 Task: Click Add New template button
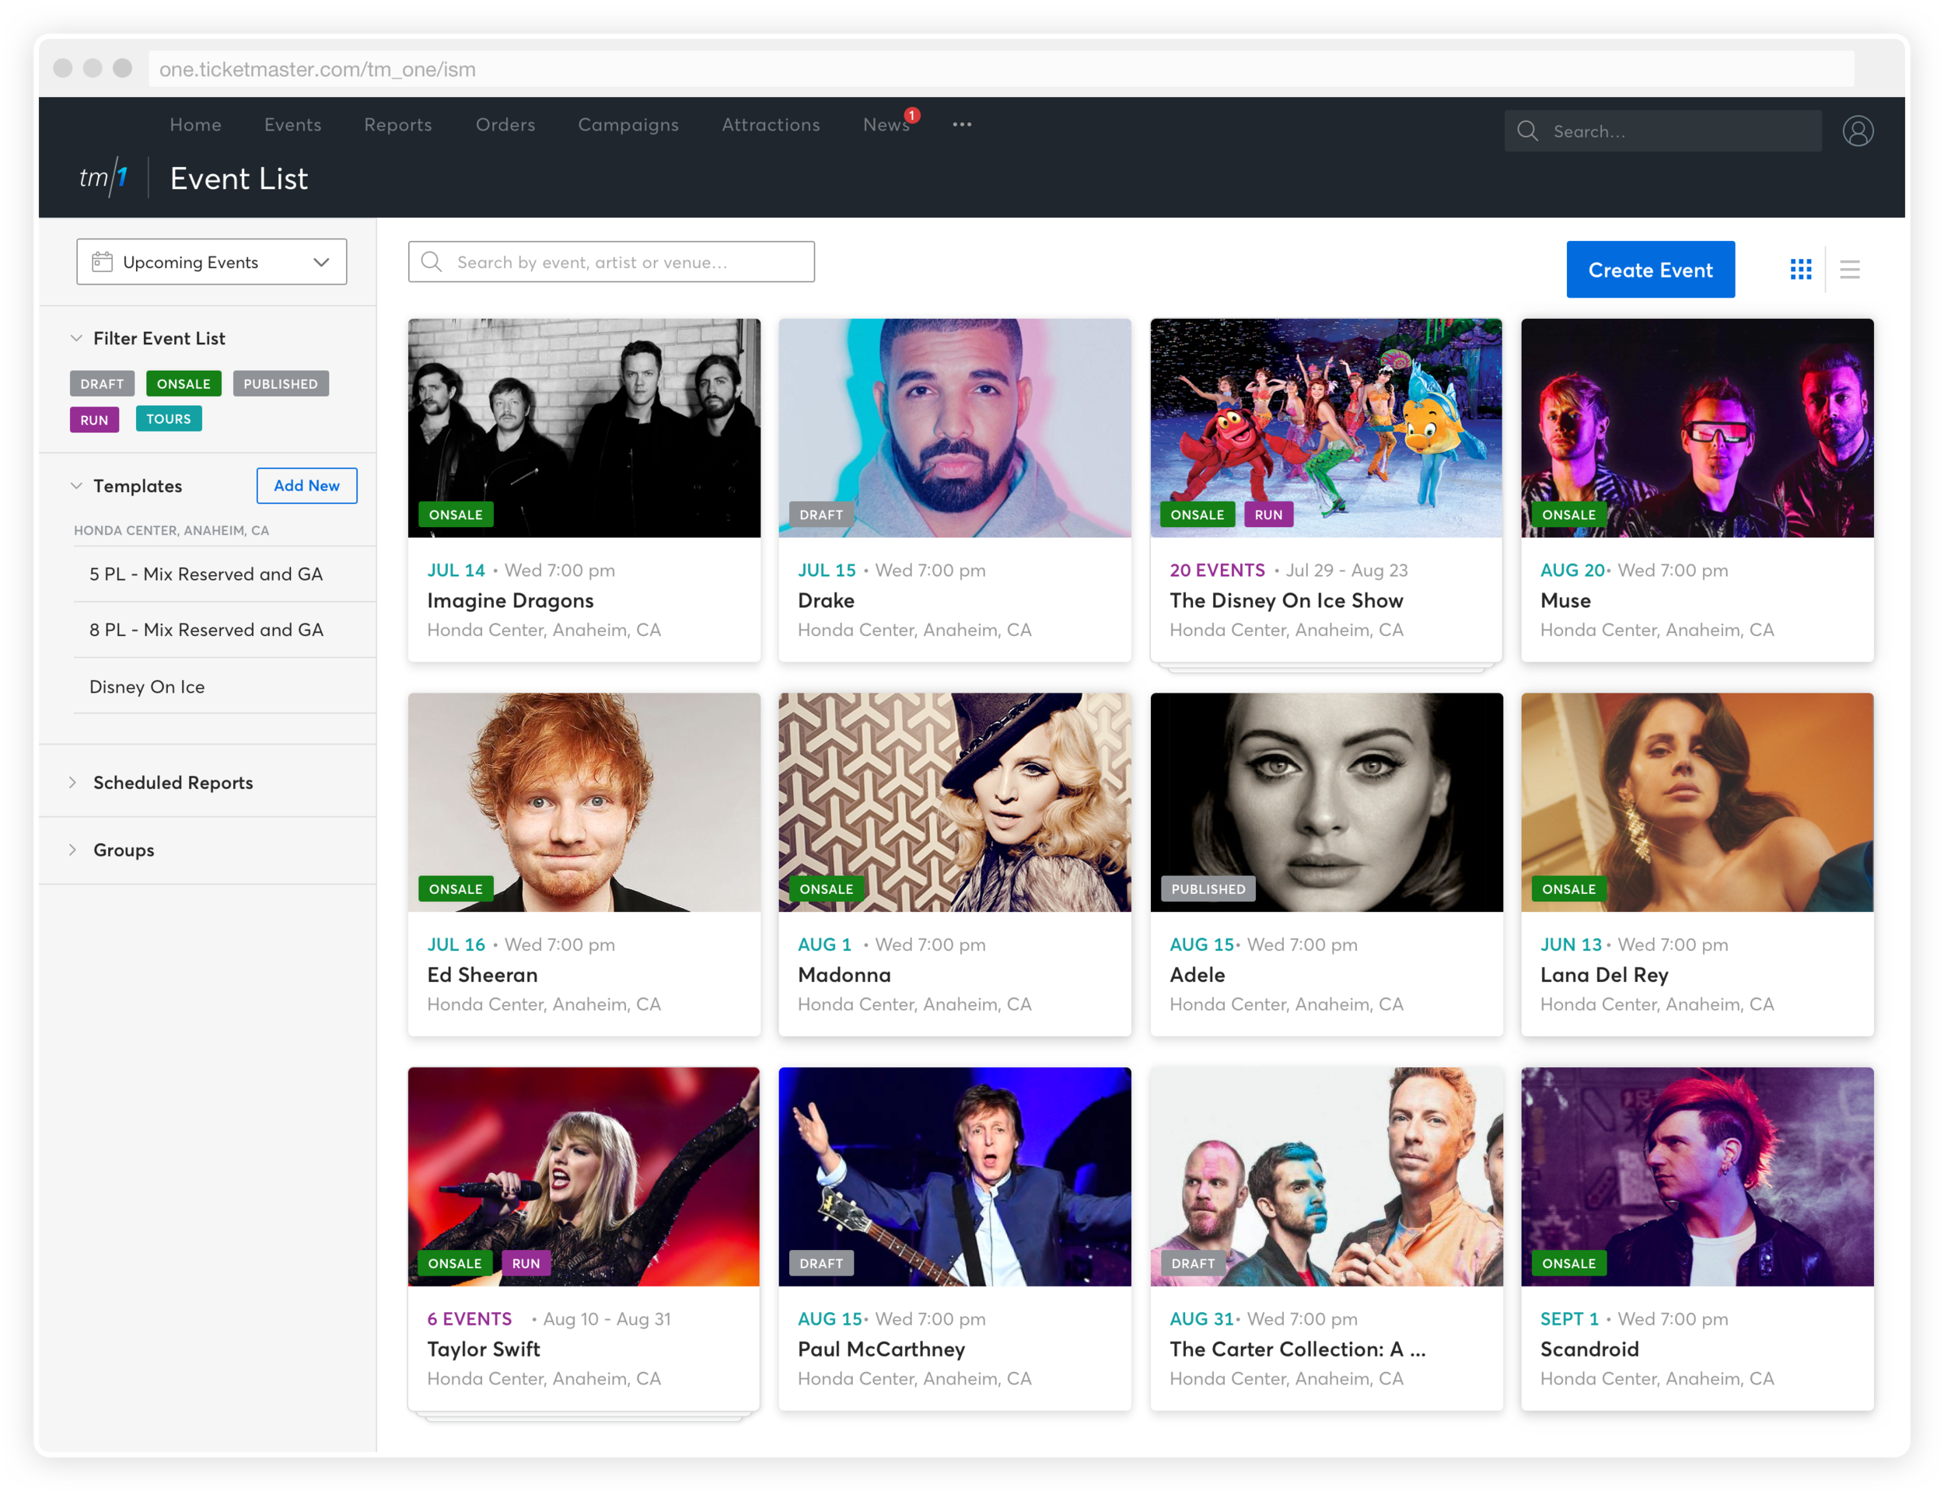[x=306, y=485]
